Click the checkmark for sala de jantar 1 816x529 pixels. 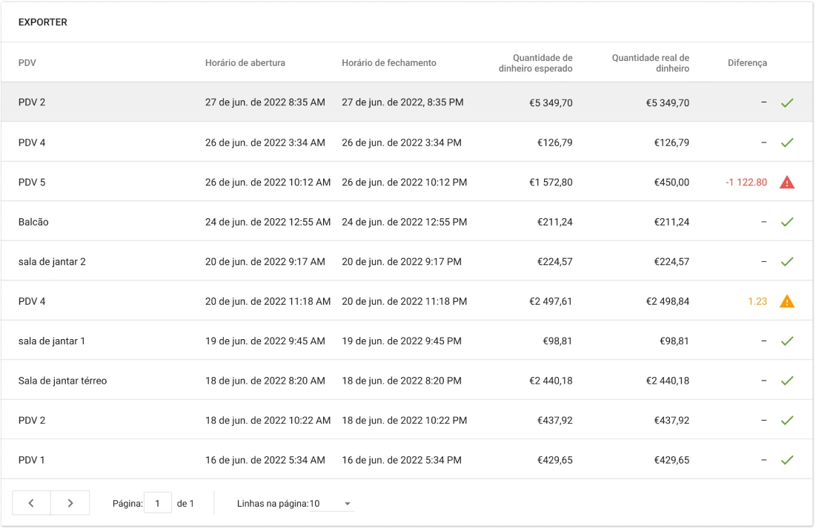[786, 341]
